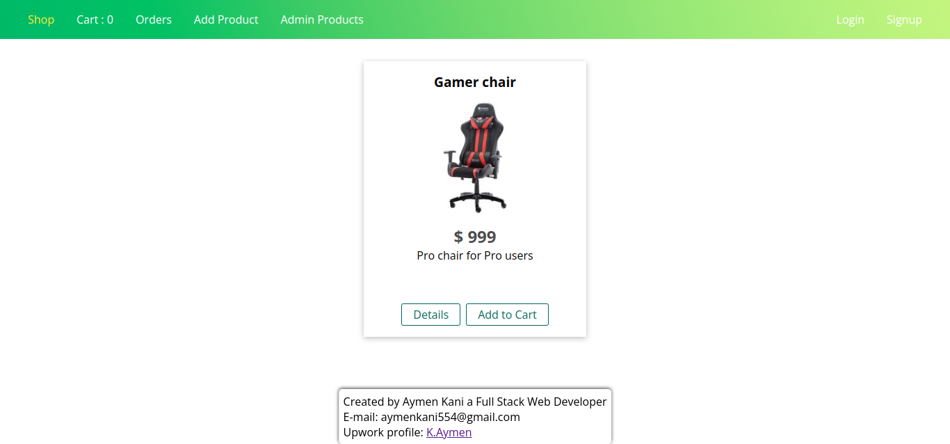Open the K.Aymen Upwork profile link
The height and width of the screenshot is (444, 950).
[x=449, y=432]
